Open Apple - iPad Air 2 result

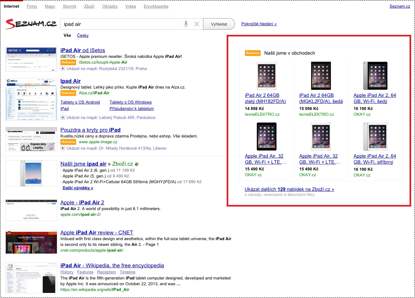[x=82, y=202]
